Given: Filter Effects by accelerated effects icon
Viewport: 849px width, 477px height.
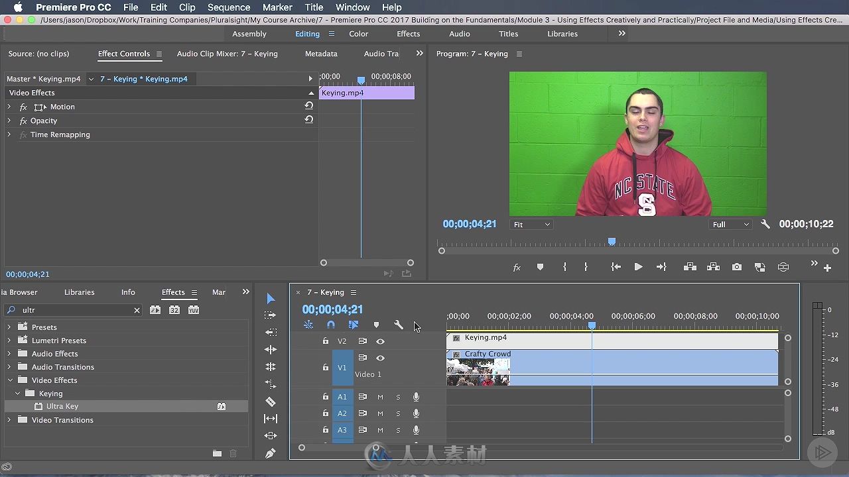Looking at the screenshot, I should click(155, 310).
